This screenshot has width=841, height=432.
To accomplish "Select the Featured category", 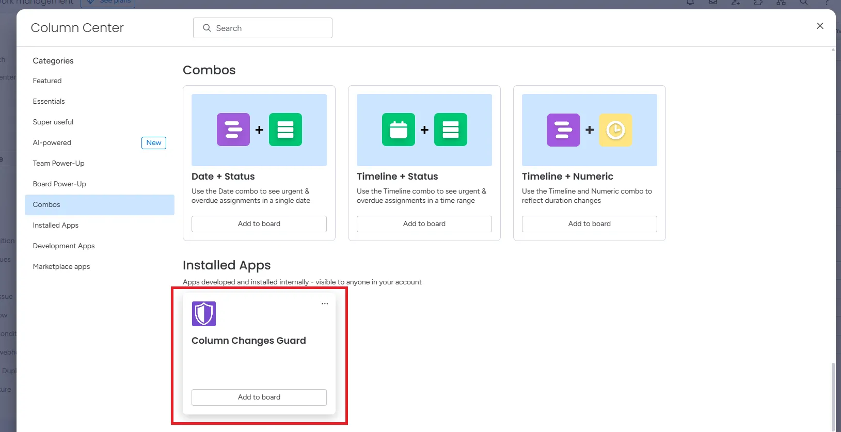I will 47,81.
